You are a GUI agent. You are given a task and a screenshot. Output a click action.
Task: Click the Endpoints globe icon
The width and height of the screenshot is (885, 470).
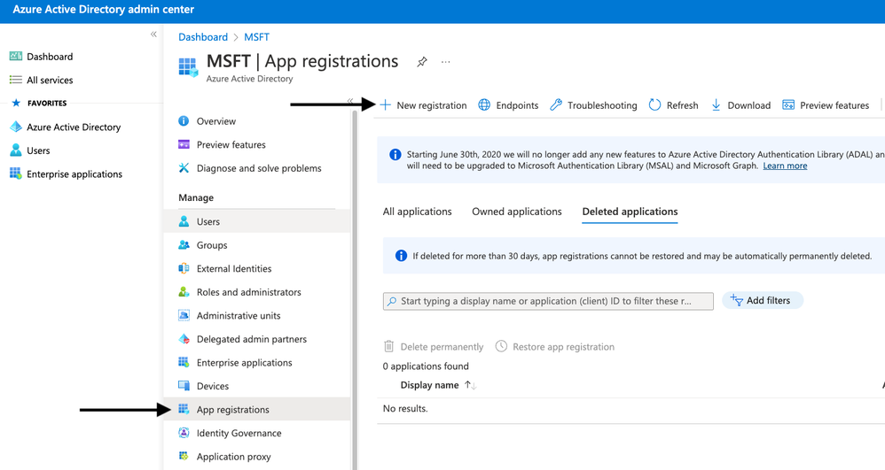(x=484, y=104)
